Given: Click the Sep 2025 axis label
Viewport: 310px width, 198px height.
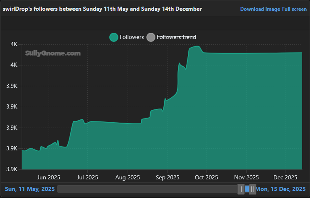Looking at the screenshot, I should coord(167,178).
